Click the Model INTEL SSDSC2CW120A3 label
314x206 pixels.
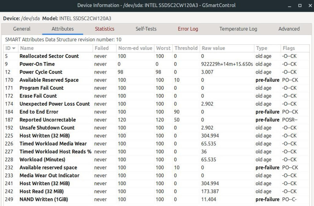(77, 18)
